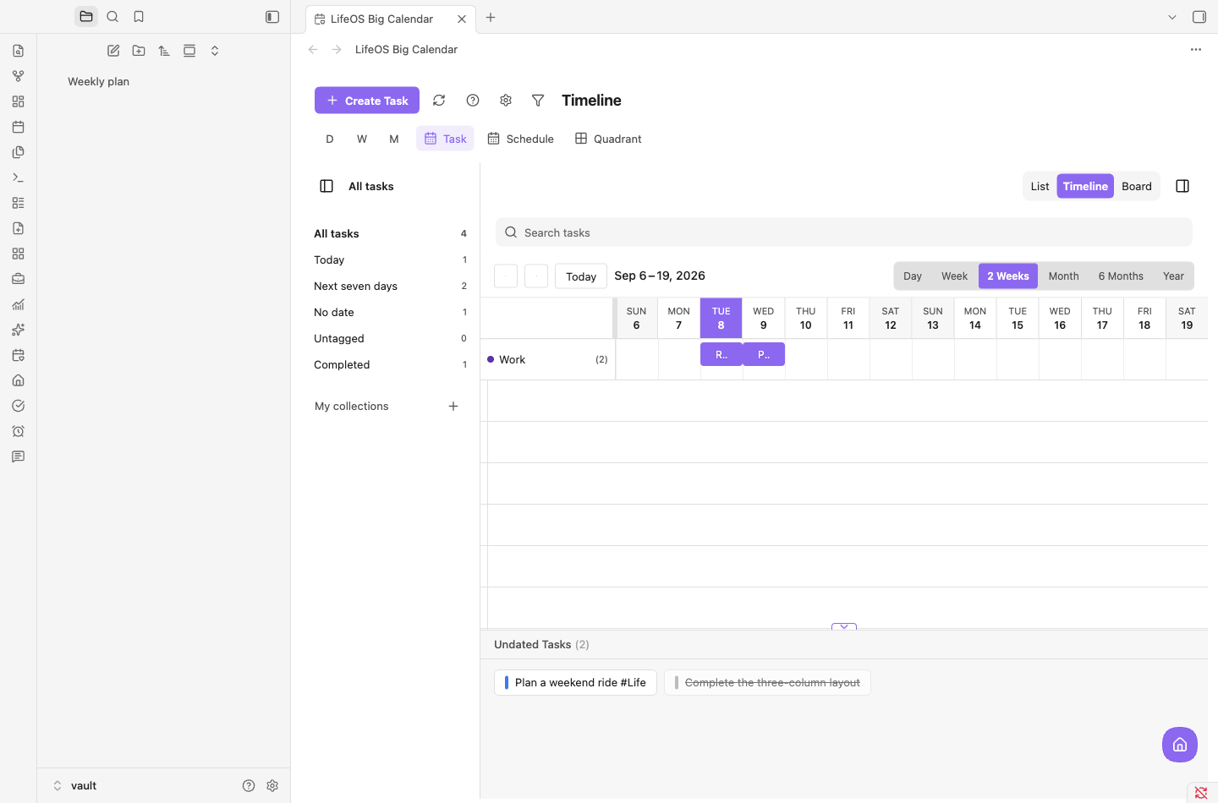Select the No date filter

390,313
